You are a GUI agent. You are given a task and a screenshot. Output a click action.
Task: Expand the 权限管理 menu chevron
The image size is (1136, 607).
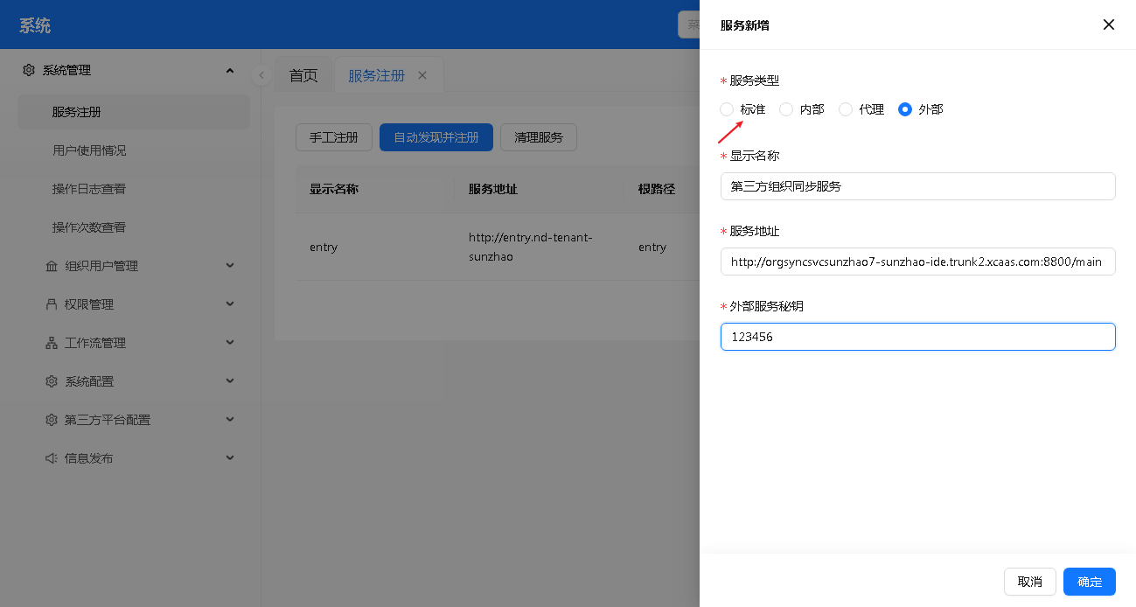(230, 303)
